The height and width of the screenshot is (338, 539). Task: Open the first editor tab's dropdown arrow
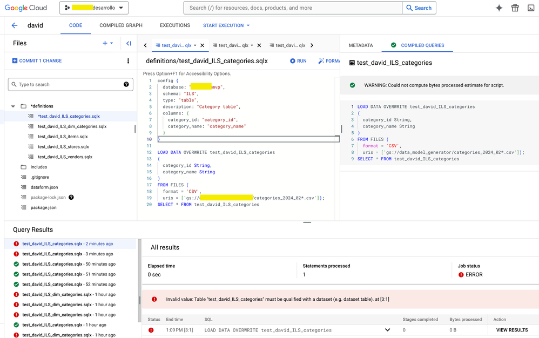coord(195,45)
